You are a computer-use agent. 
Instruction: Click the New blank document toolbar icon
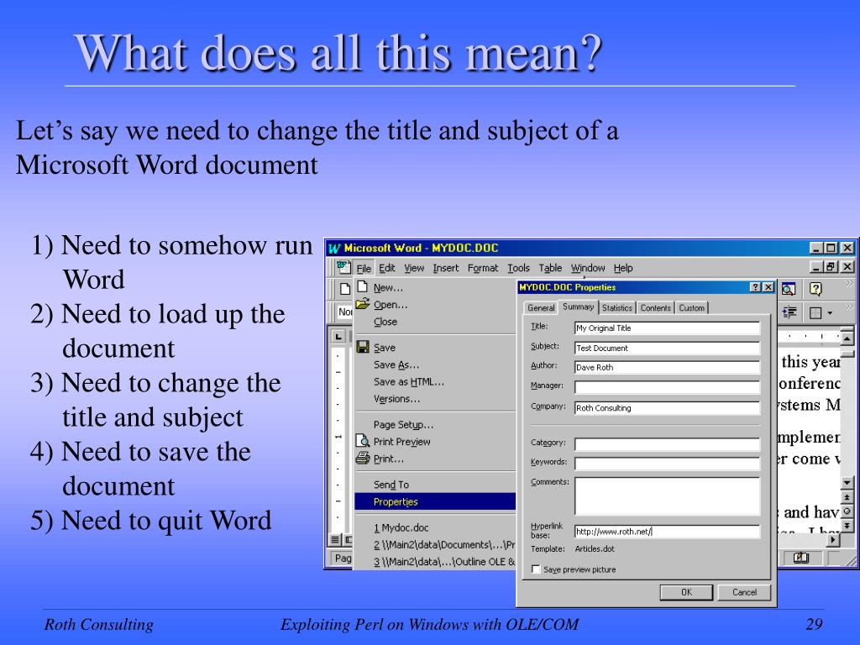pyautogui.click(x=344, y=289)
